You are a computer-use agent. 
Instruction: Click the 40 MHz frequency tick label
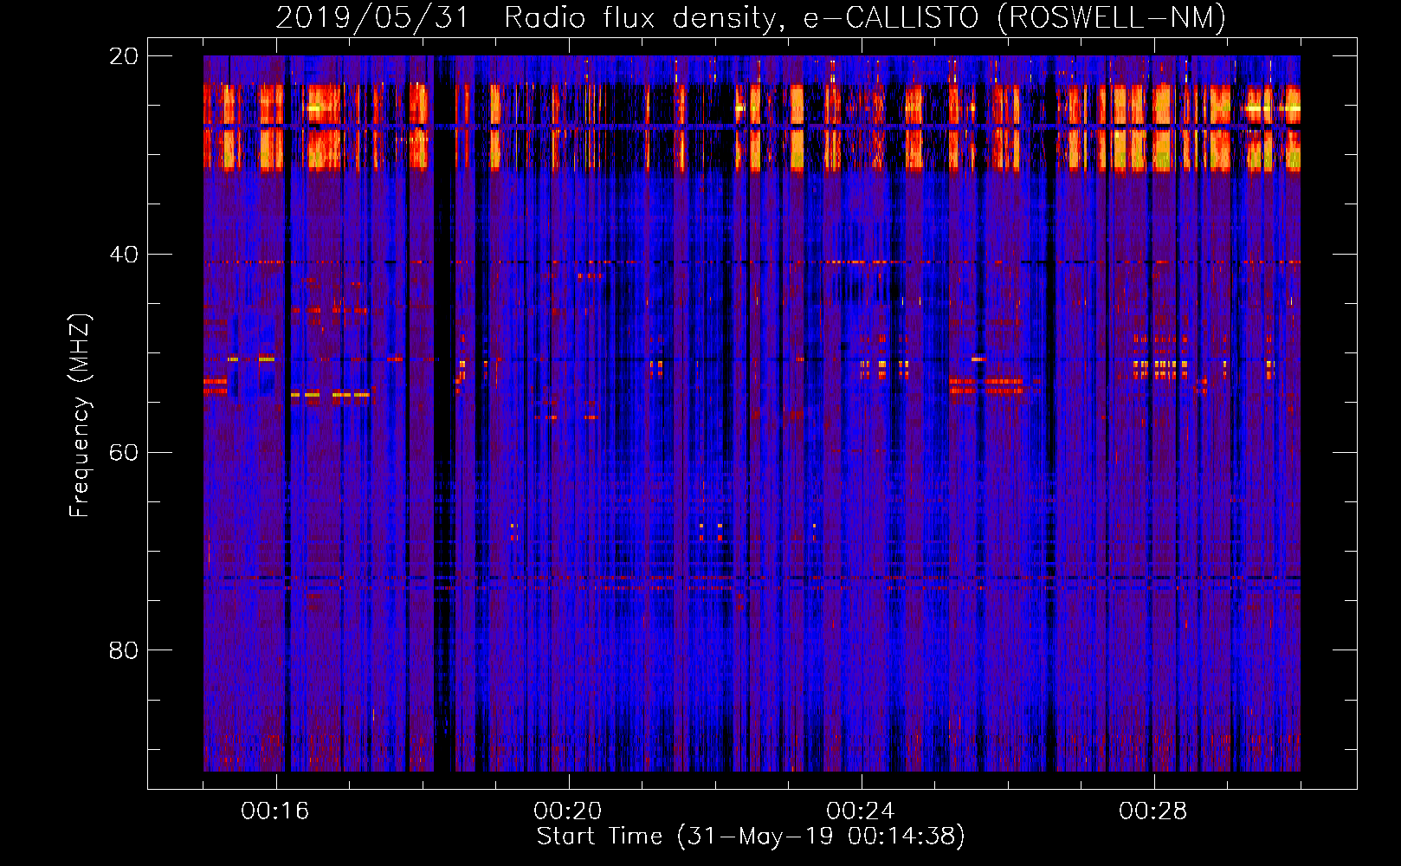point(124,255)
